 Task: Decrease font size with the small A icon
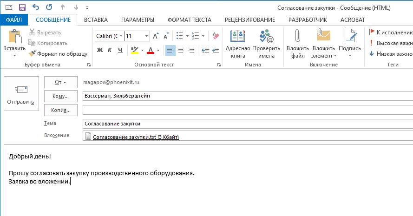point(166,36)
